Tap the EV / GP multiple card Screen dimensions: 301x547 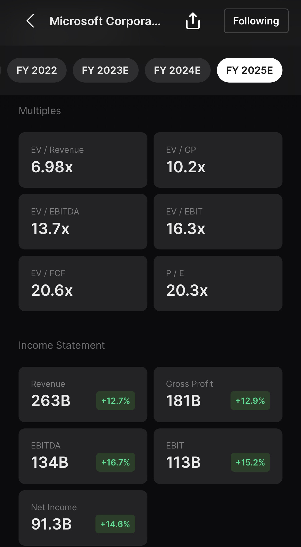click(218, 160)
